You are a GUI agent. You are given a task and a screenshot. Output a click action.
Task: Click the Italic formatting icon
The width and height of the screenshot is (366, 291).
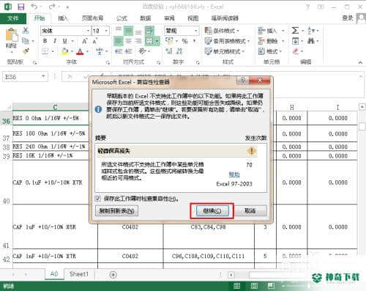55,41
